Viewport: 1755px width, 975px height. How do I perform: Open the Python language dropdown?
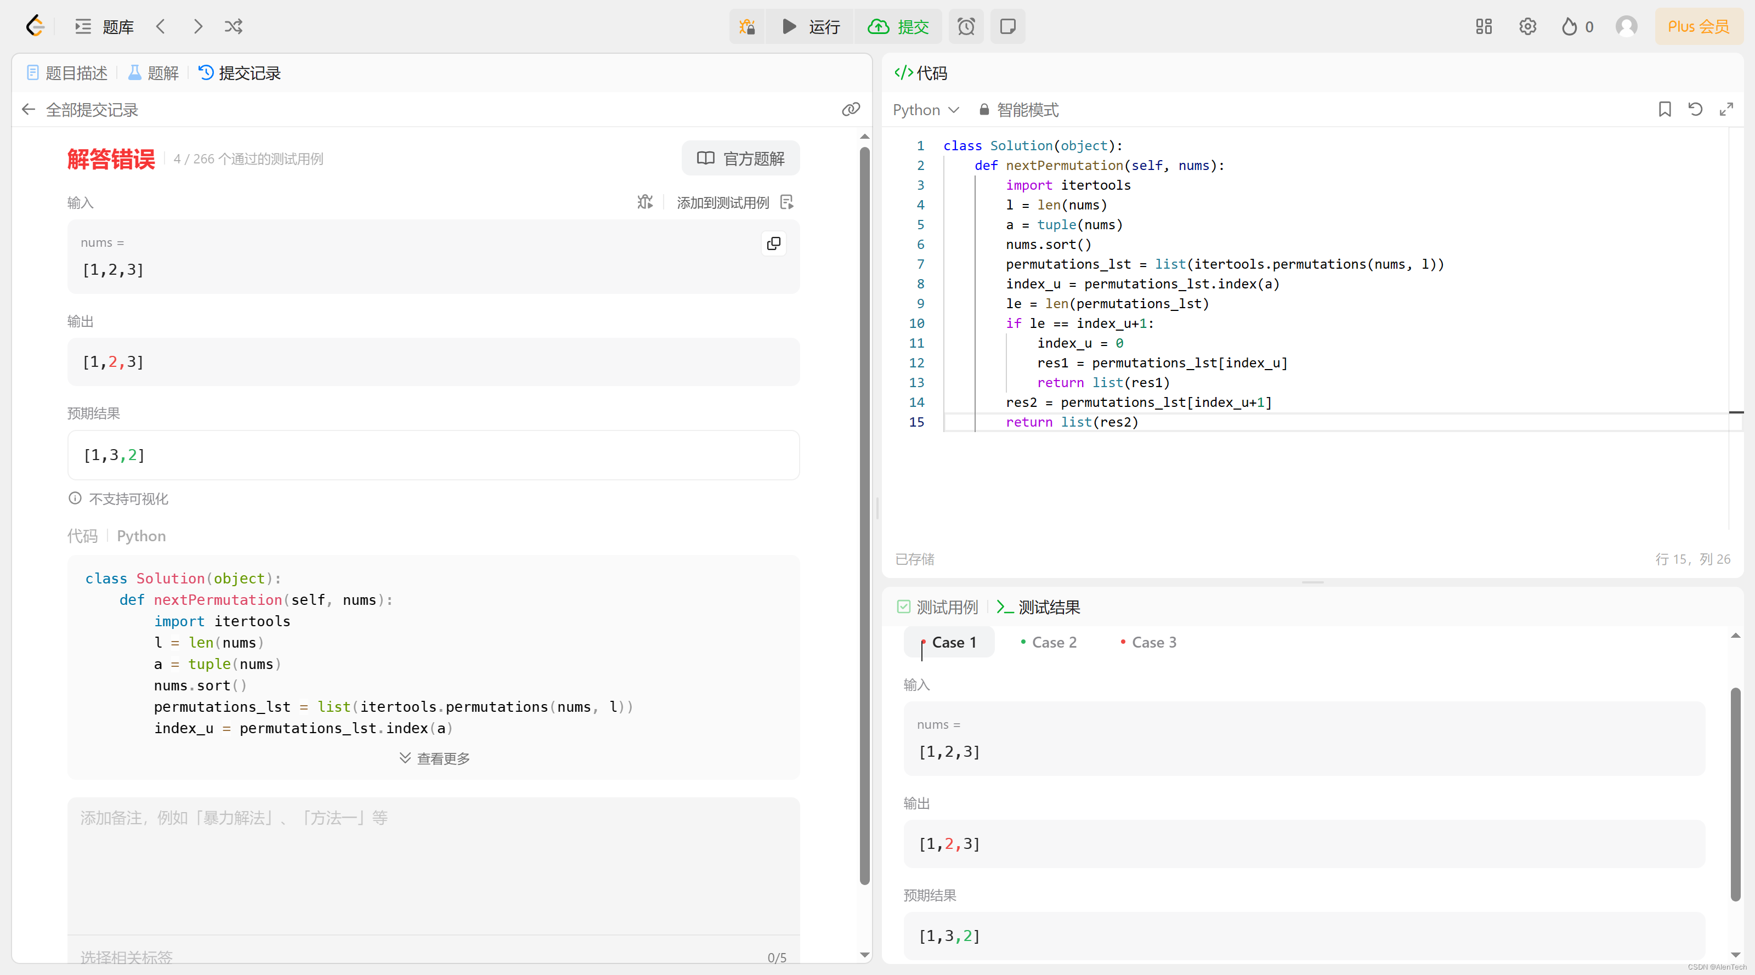coord(926,110)
